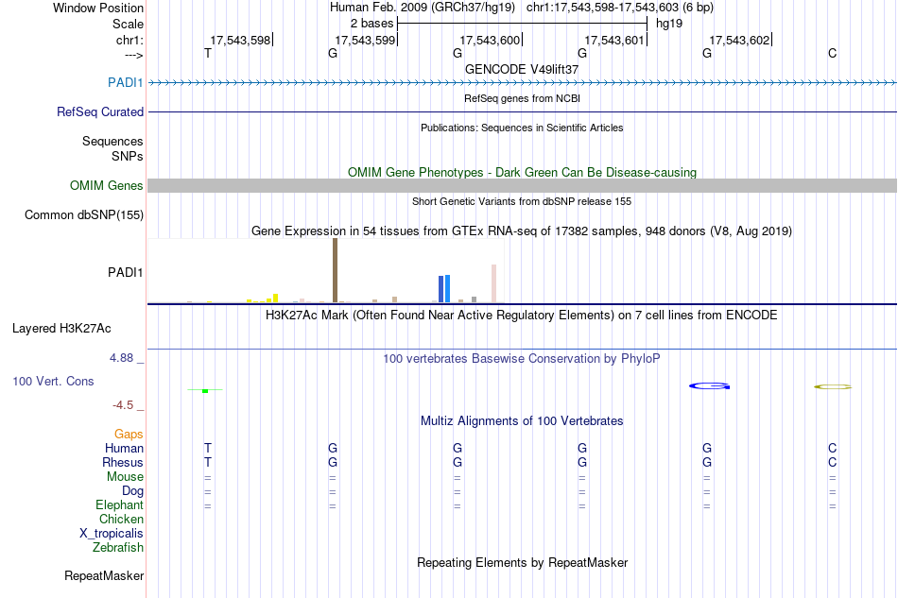Click the RefSeq genes from NCBI title
The image size is (898, 598).
(522, 98)
